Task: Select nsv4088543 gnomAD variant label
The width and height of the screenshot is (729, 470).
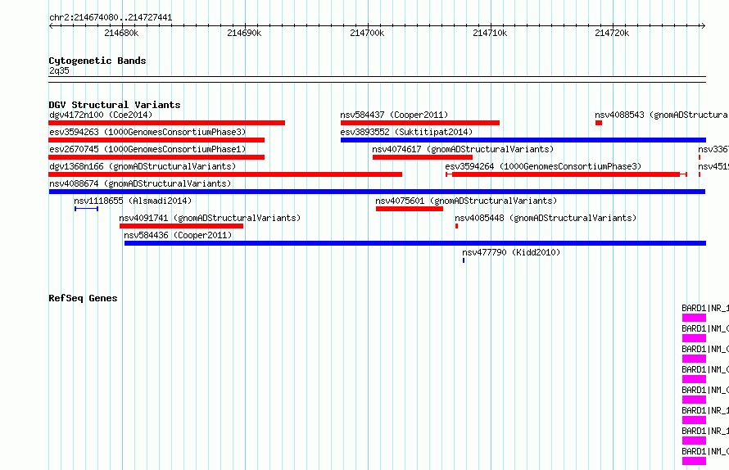Action: [662, 115]
